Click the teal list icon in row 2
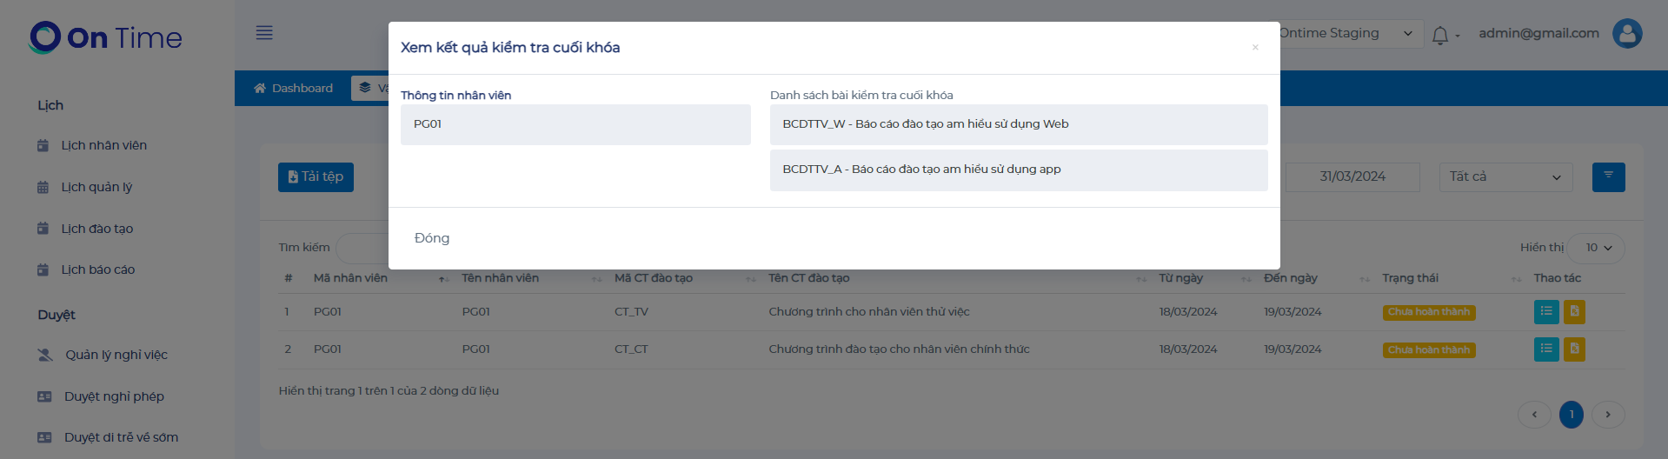The height and width of the screenshot is (459, 1668). (x=1545, y=349)
